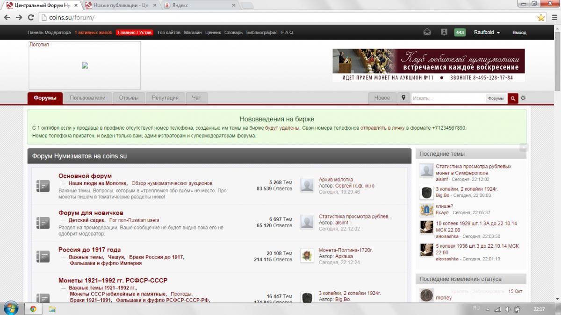Open the profile notifications icon next to envelope
This screenshot has width=561, height=315.
point(444,32)
